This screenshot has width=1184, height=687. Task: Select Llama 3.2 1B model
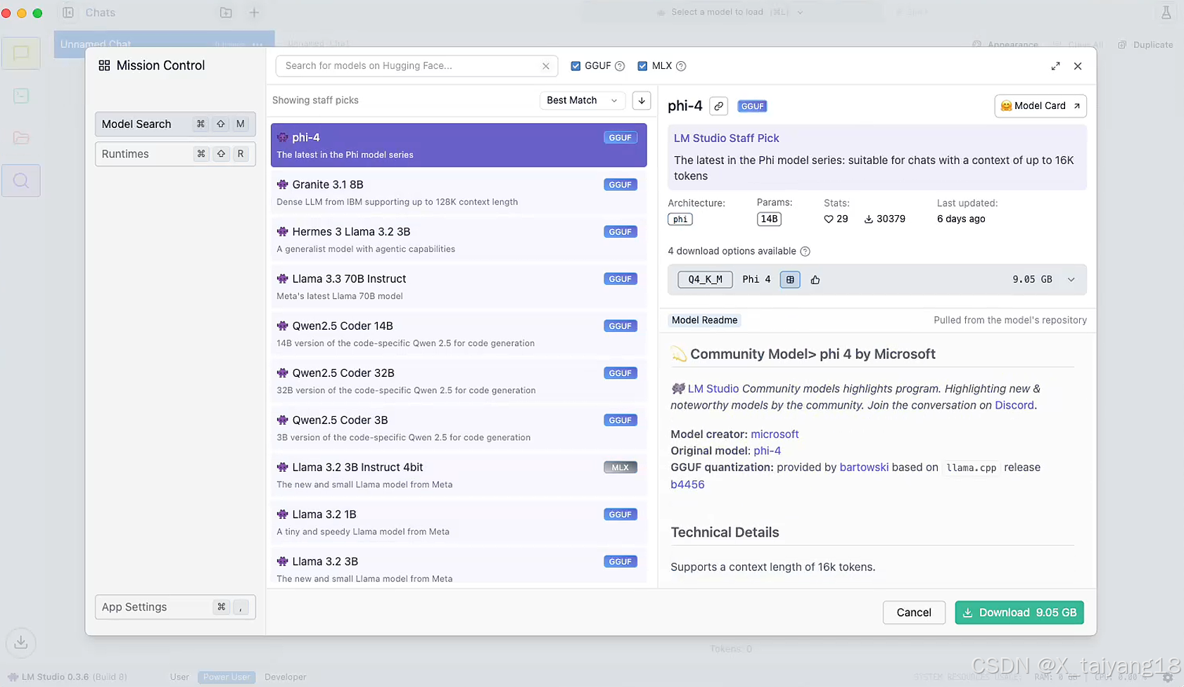(x=459, y=522)
